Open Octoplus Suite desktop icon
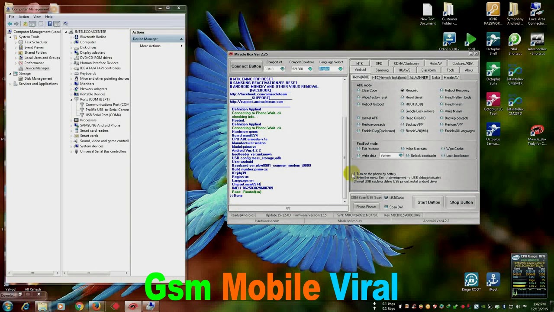The width and height of the screenshot is (554, 312). point(493,74)
